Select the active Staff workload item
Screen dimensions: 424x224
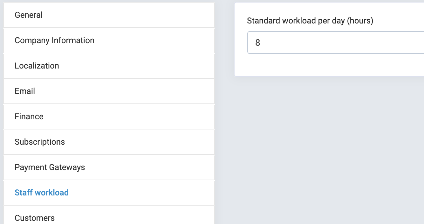point(42,193)
